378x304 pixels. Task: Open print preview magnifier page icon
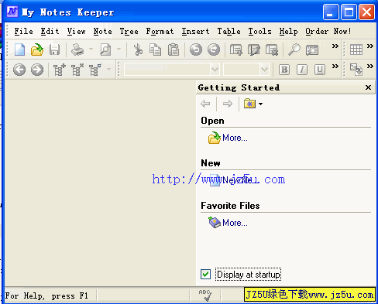[x=105, y=50]
